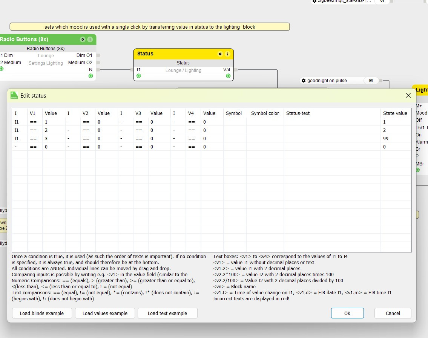Cancel the Edit status dialog
The image size is (428, 338).
click(393, 313)
